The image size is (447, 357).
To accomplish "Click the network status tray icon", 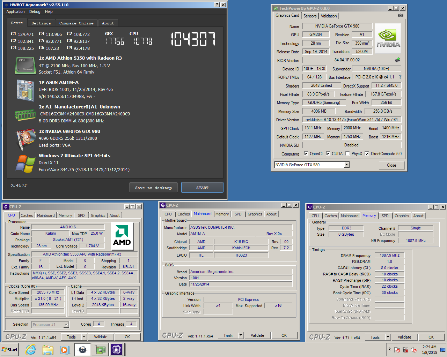I will [405, 350].
